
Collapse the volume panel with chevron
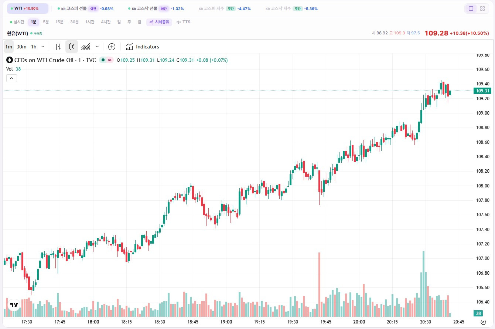(11, 78)
